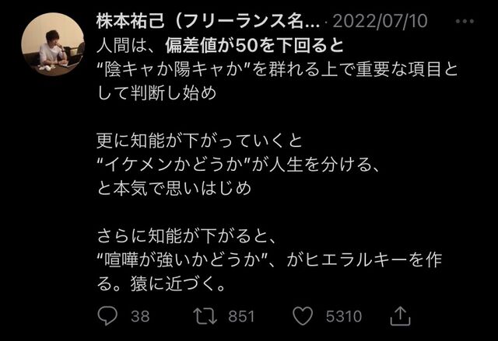Open the share icon at tweet bottom
The height and width of the screenshot is (341, 498).
click(x=400, y=315)
